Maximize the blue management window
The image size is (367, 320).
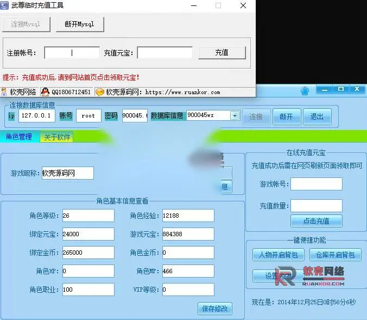[x=341, y=89]
